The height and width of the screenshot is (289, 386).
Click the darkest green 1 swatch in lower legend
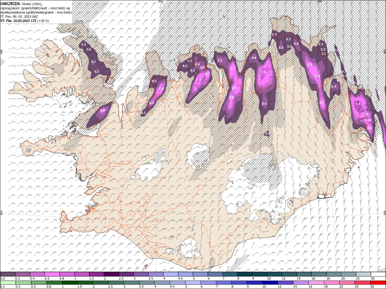click(69, 283)
